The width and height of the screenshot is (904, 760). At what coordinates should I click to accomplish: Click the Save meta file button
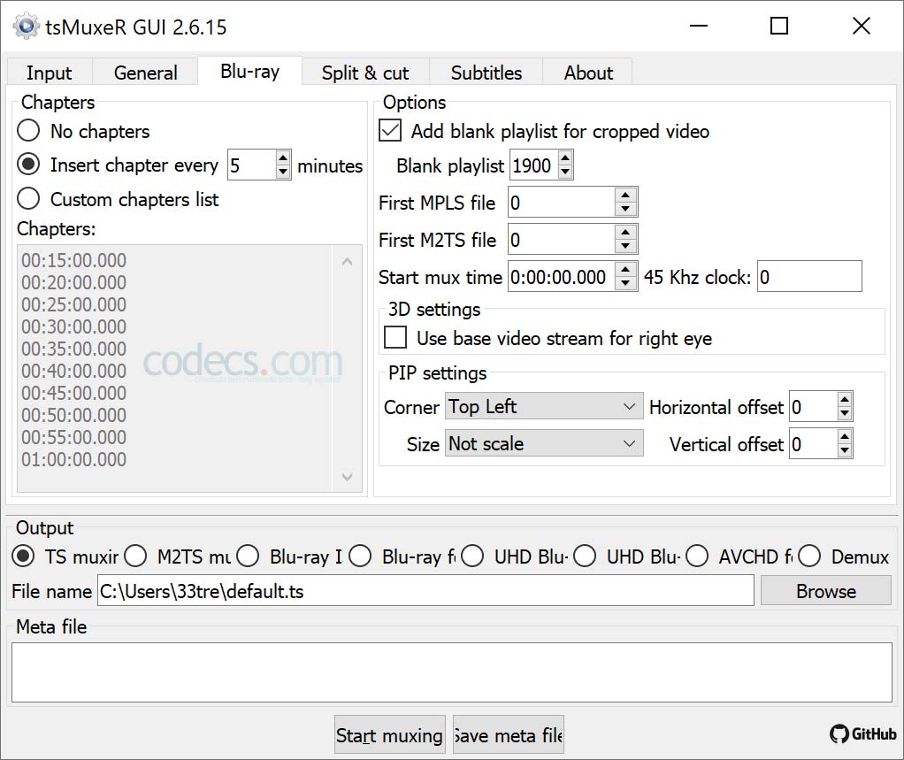[x=508, y=734]
